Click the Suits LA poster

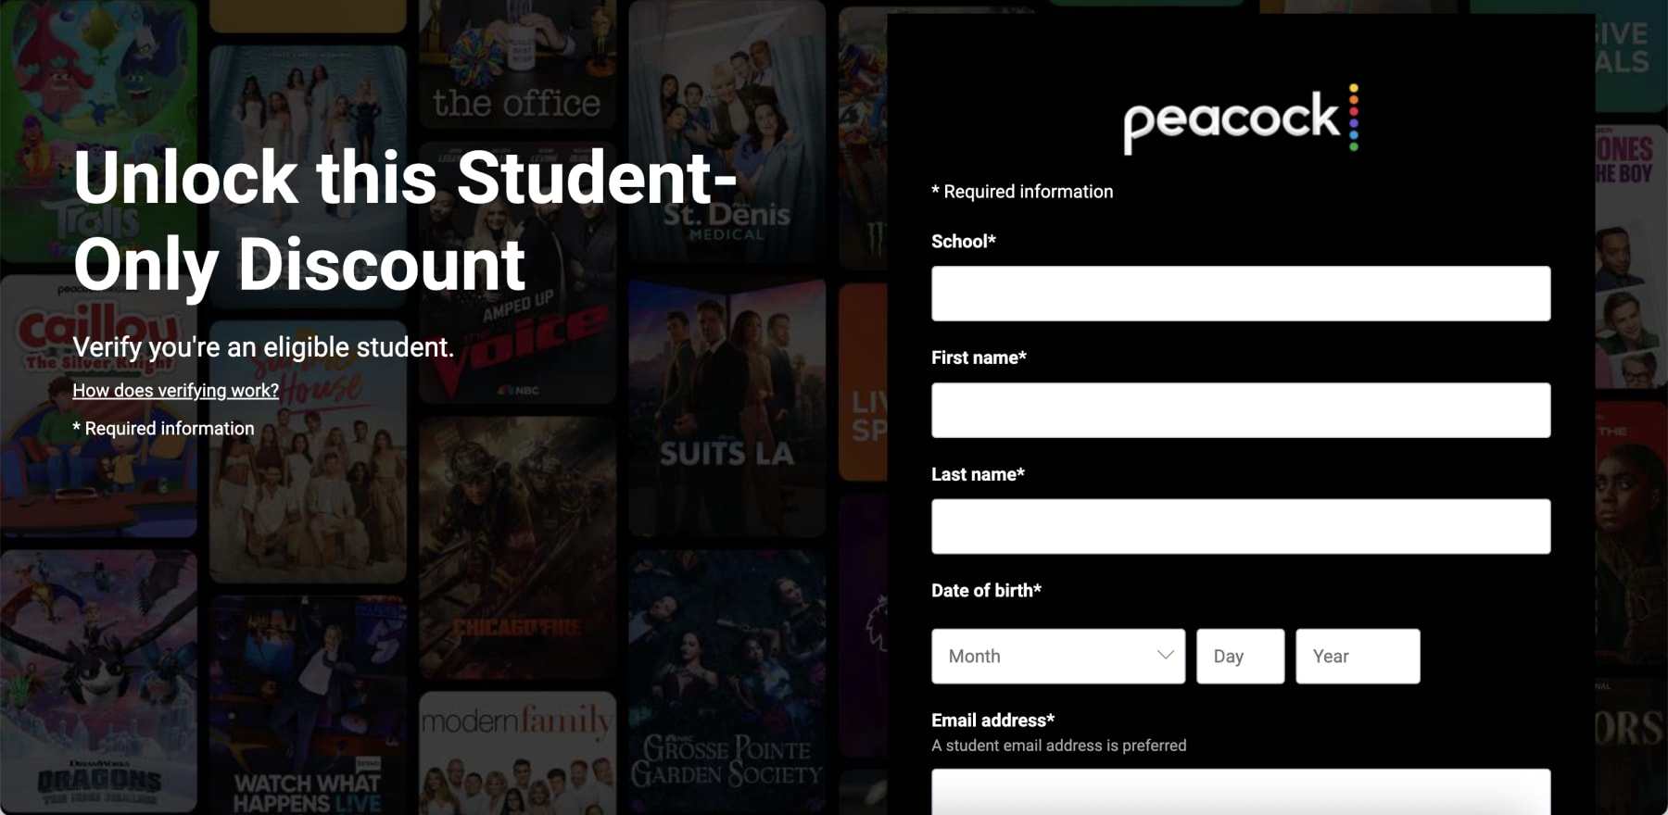coord(727,407)
